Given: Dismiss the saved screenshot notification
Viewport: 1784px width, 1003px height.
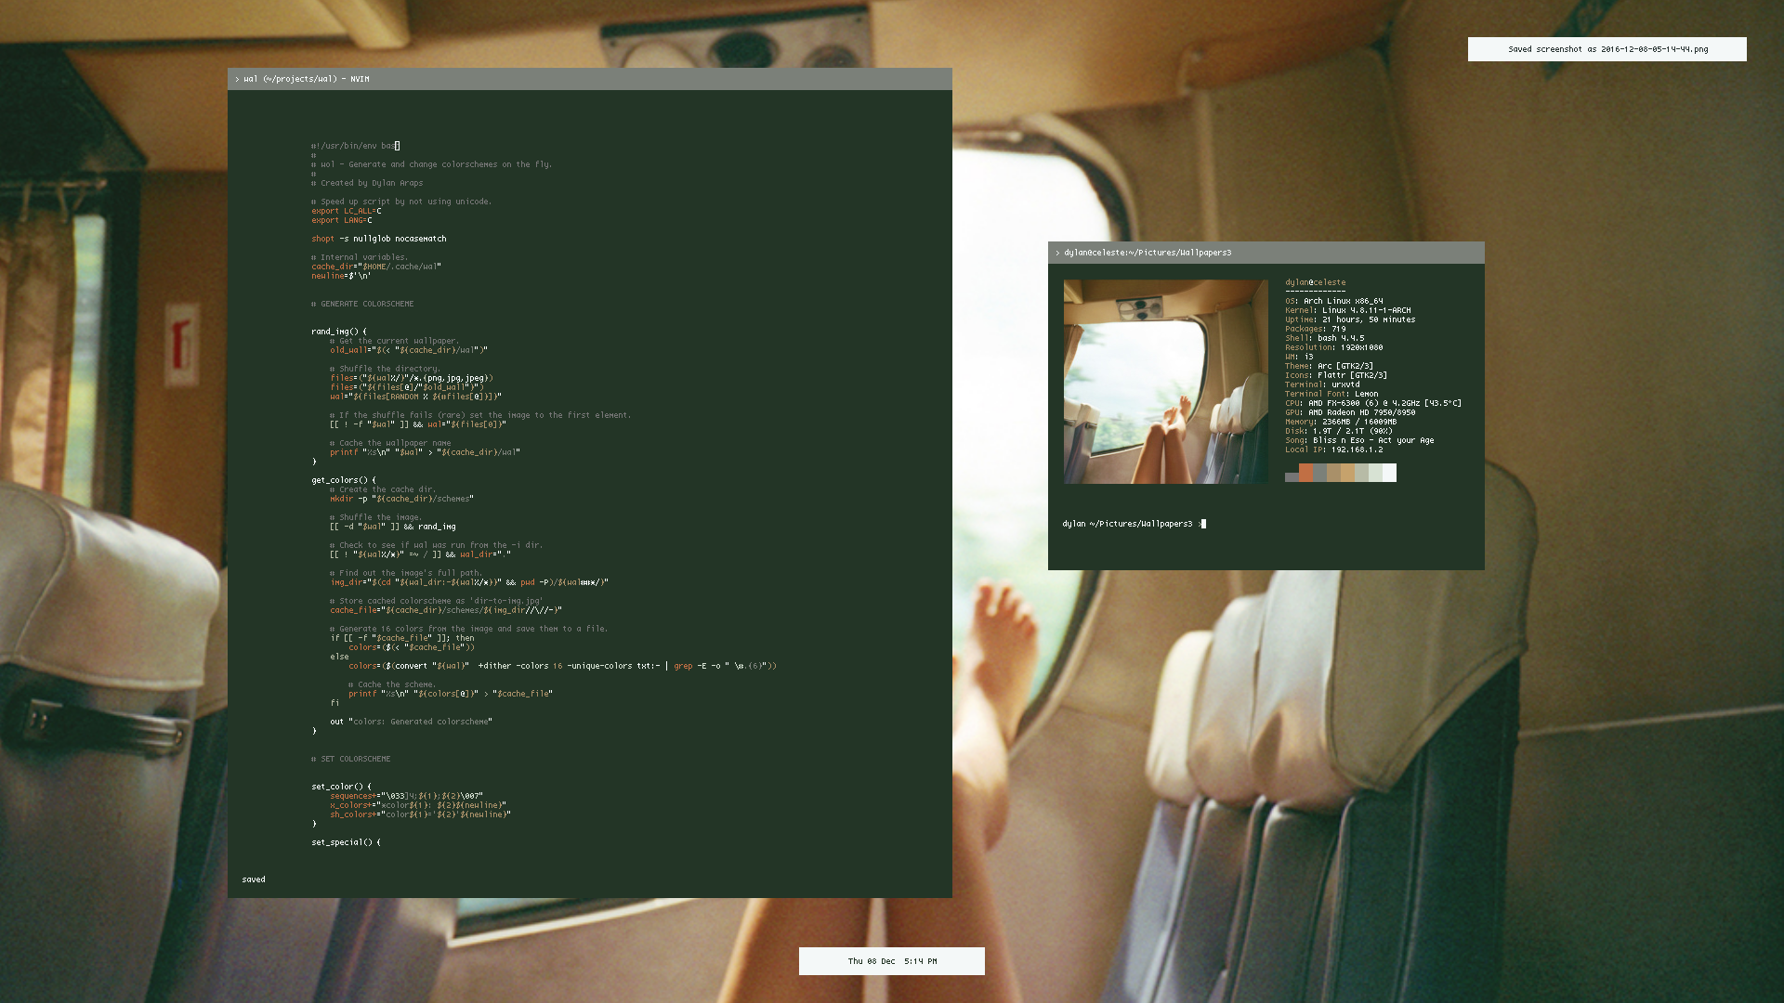Looking at the screenshot, I should (1607, 49).
